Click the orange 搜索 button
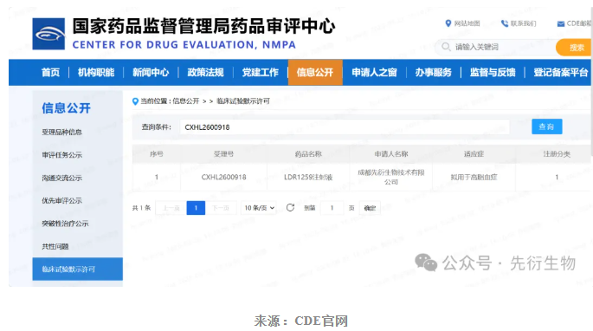593x331 pixels. coord(574,48)
